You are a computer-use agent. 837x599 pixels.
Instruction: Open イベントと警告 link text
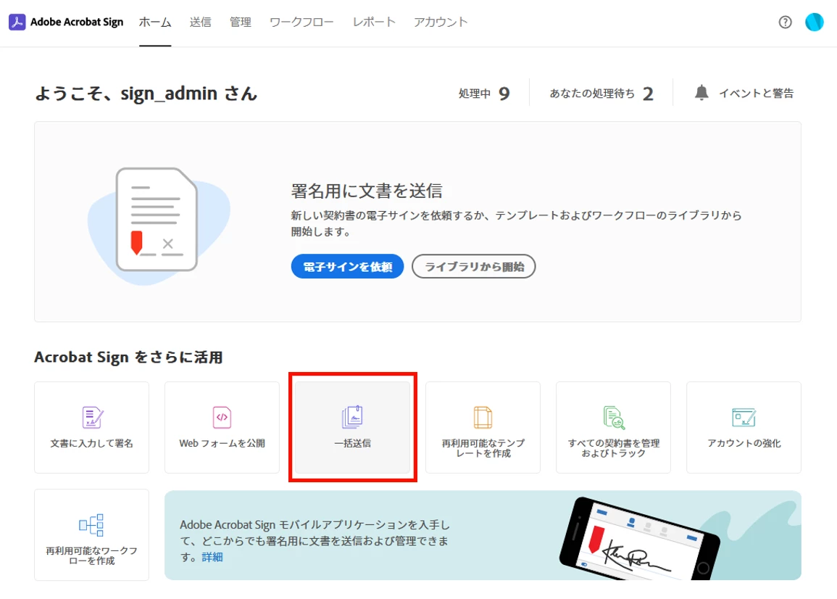(x=756, y=93)
